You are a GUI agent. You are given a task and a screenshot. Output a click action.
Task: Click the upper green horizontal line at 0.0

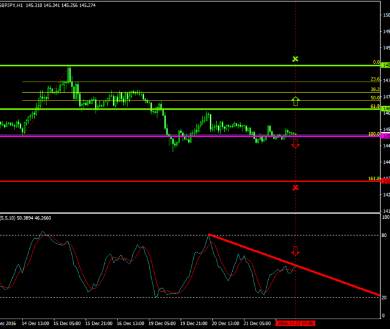[183, 65]
